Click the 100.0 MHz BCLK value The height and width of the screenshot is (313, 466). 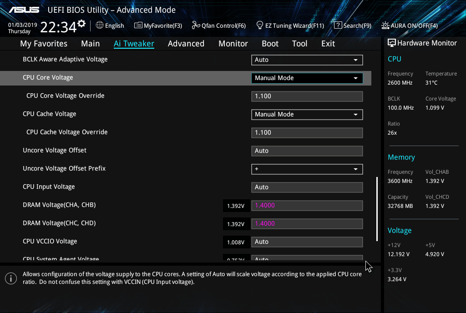pyautogui.click(x=400, y=108)
